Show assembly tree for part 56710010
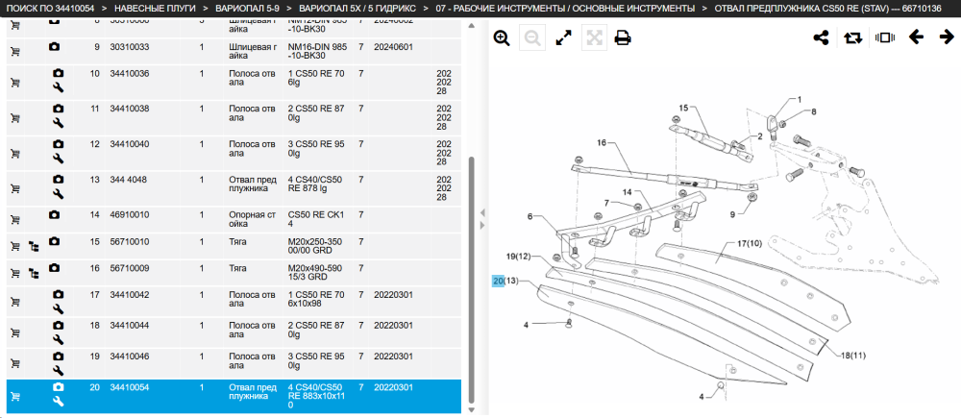961x418 pixels. tap(34, 246)
